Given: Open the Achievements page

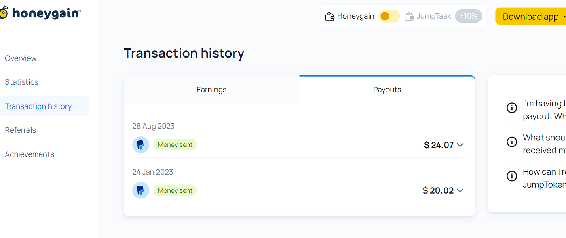Looking at the screenshot, I should [x=30, y=154].
